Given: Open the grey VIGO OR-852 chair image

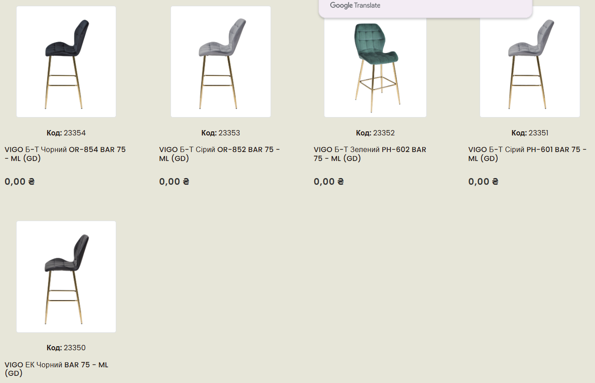Looking at the screenshot, I should click(x=221, y=62).
